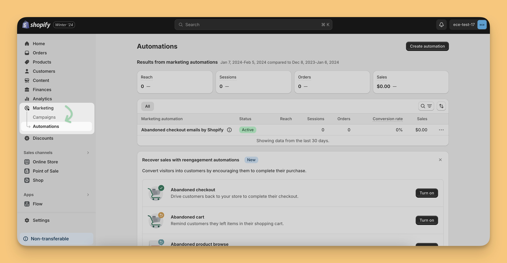Click the Conversion rate column header
The width and height of the screenshot is (507, 263).
tap(388, 119)
